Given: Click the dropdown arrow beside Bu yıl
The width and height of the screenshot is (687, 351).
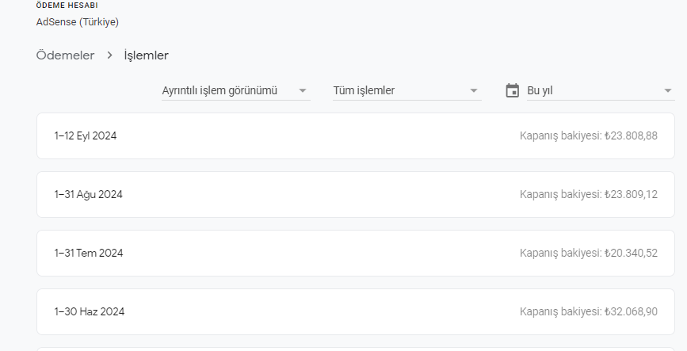Looking at the screenshot, I should 668,90.
